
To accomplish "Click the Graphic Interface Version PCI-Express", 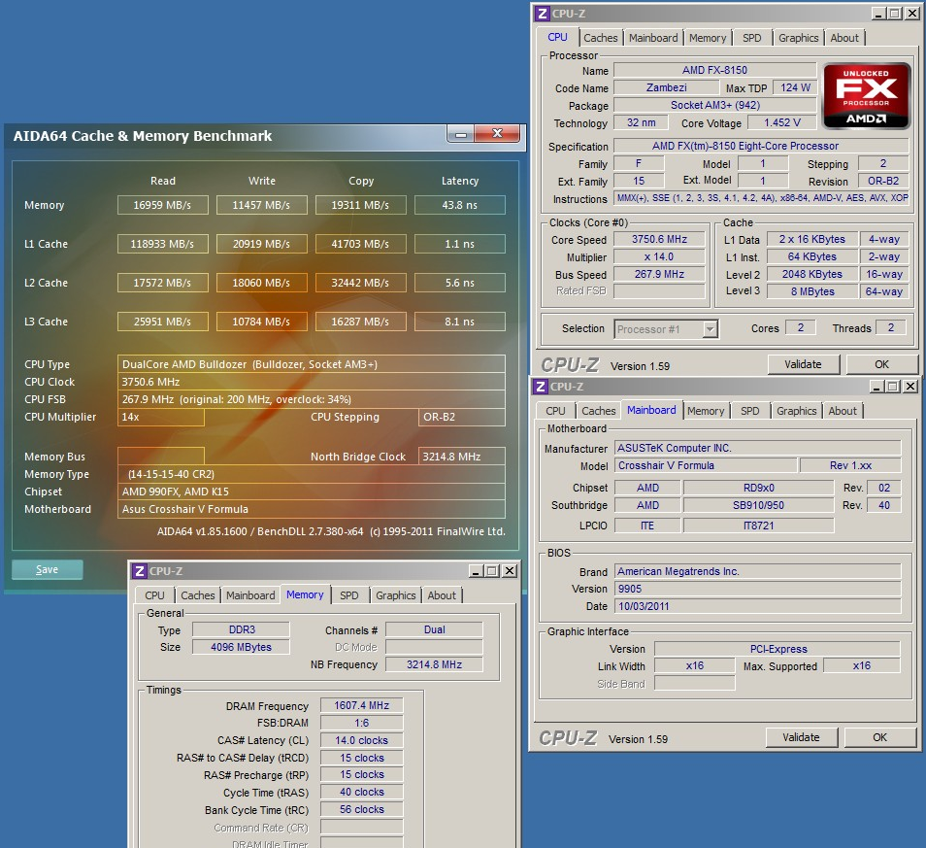I will 777,649.
